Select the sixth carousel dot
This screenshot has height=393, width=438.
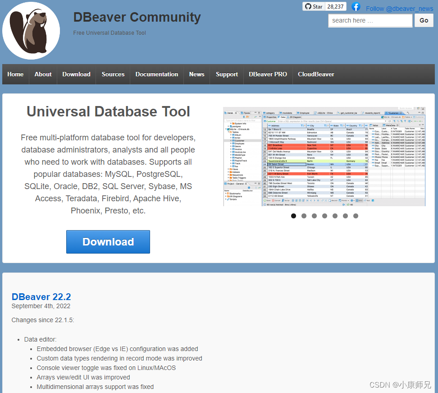coord(345,216)
